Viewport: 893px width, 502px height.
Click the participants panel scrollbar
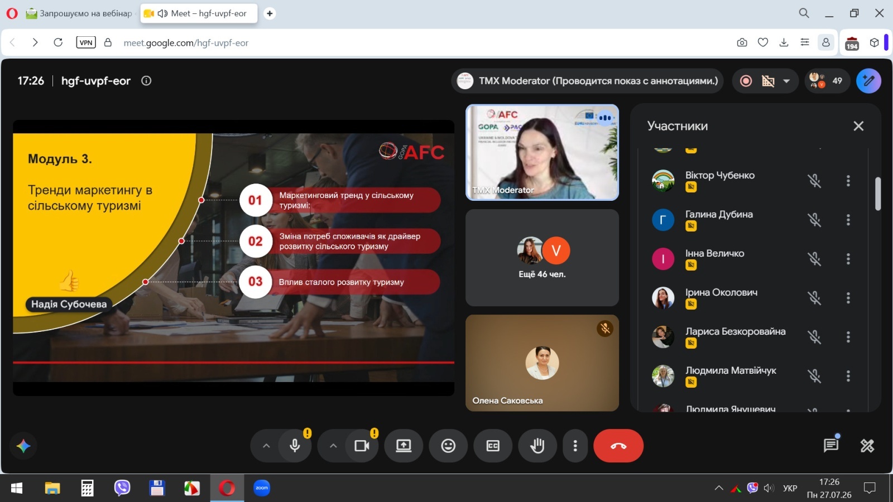point(878,194)
